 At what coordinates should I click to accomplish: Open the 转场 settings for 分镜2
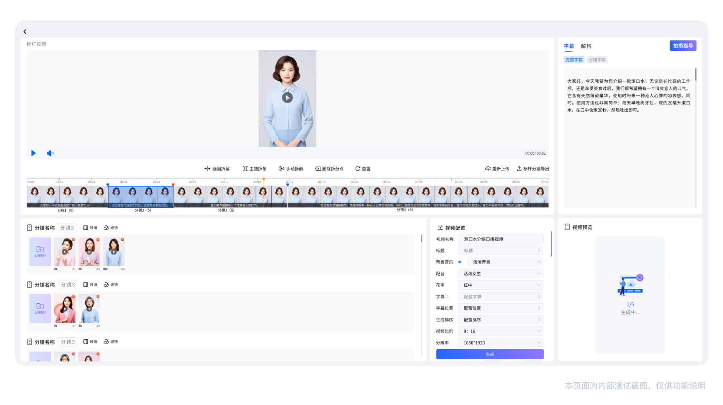(89, 227)
